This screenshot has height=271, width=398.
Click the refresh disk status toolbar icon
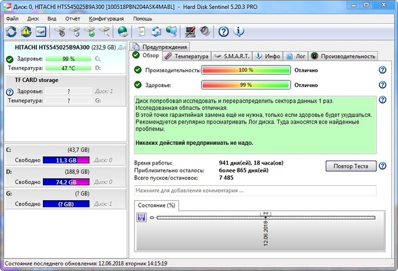(x=11, y=31)
